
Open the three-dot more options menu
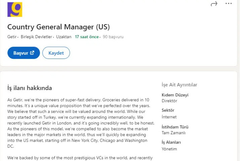coord(229,3)
